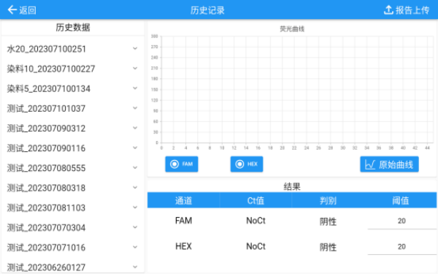
Task: Click the Ct值 column header
Action: pos(255,200)
